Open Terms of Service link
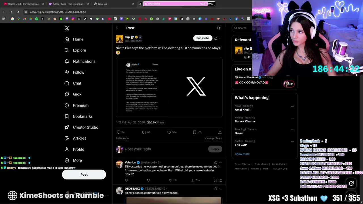 point(242,164)
